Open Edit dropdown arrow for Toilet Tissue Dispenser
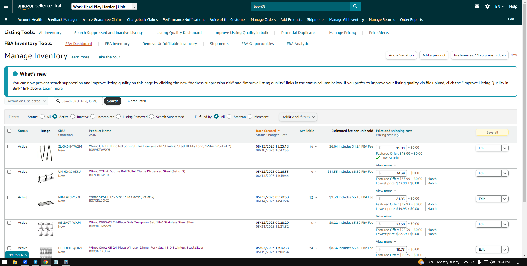This screenshot has height=266, width=527. pos(505,173)
